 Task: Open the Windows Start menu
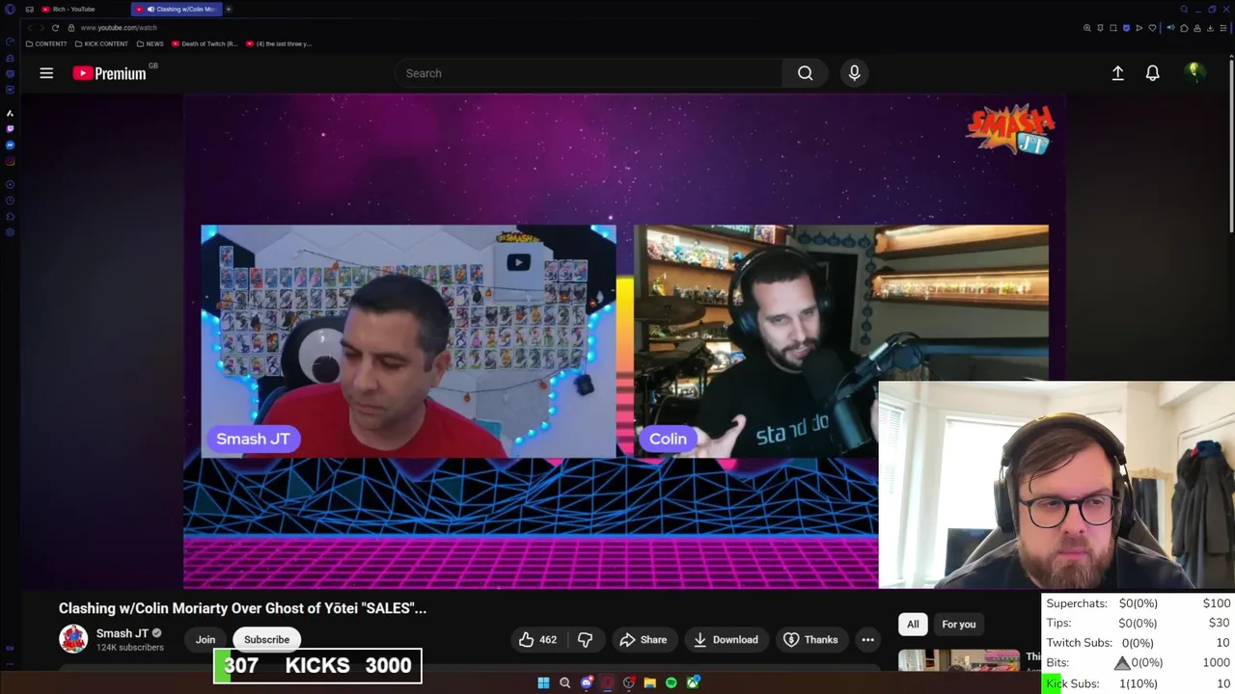tap(543, 682)
